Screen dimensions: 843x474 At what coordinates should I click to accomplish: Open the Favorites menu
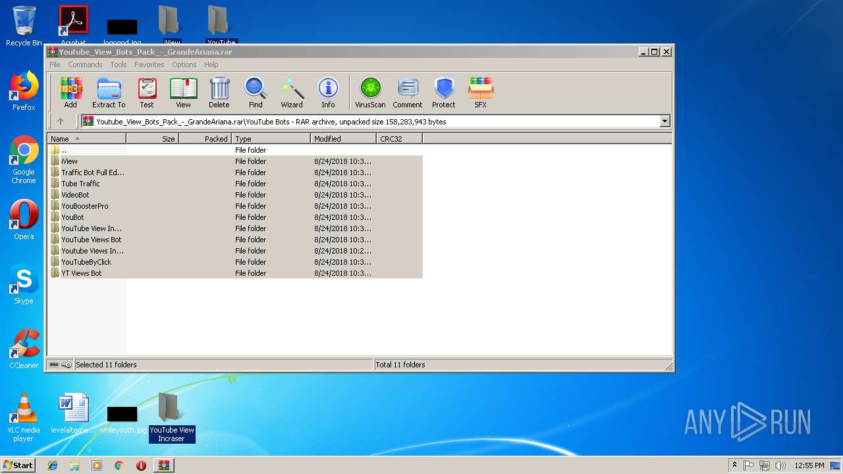coord(150,65)
